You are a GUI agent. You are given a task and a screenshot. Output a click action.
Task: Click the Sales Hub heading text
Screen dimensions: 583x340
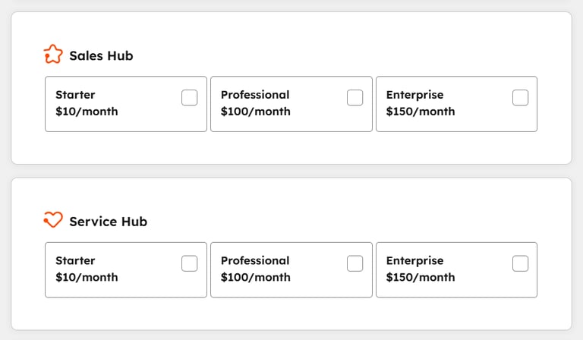click(x=101, y=55)
